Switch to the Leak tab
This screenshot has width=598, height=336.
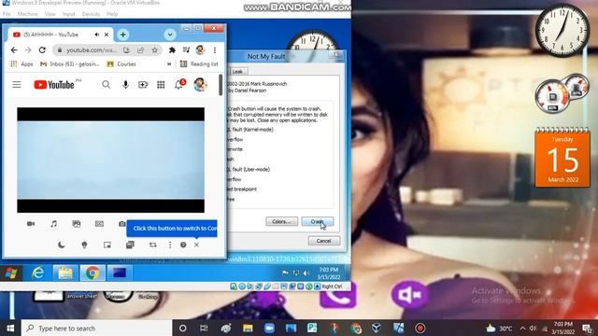pyautogui.click(x=237, y=71)
